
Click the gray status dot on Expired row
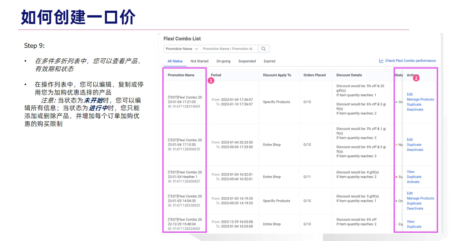coord(397,224)
